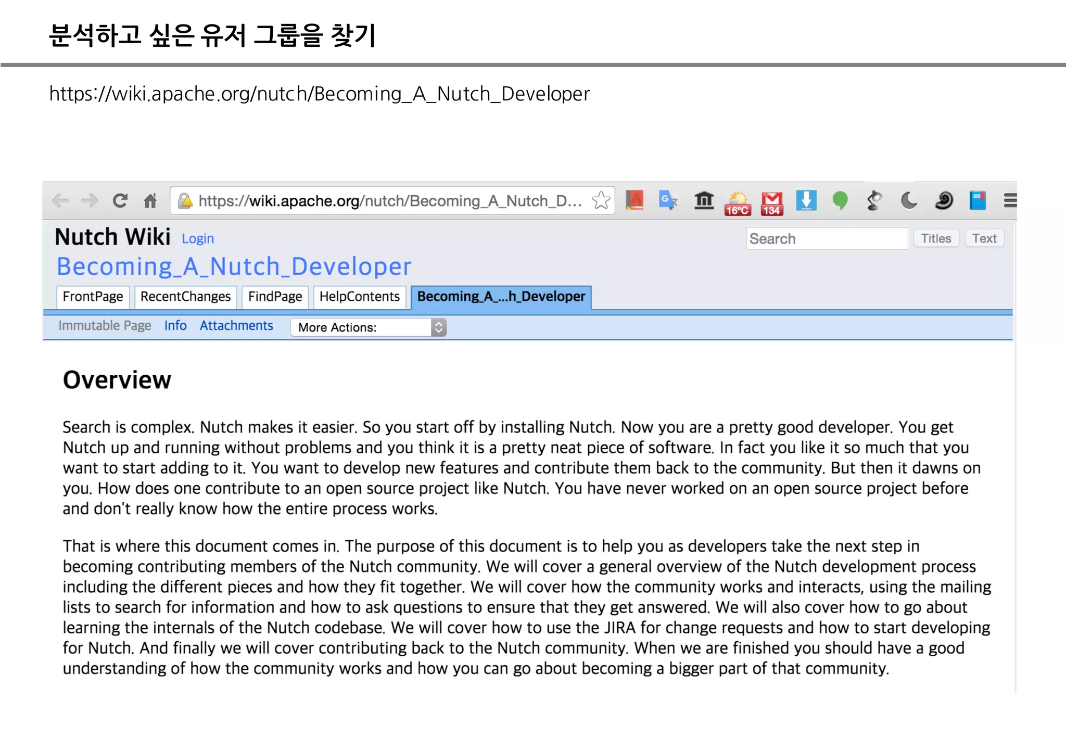Image resolution: width=1066 pixels, height=738 pixels.
Task: Expand the More Actions dropdown
Action: point(369,327)
